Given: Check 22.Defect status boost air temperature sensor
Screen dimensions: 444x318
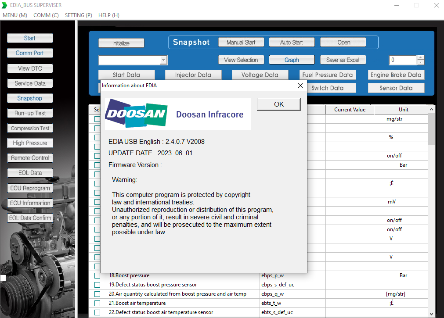Looking at the screenshot, I should [97, 312].
